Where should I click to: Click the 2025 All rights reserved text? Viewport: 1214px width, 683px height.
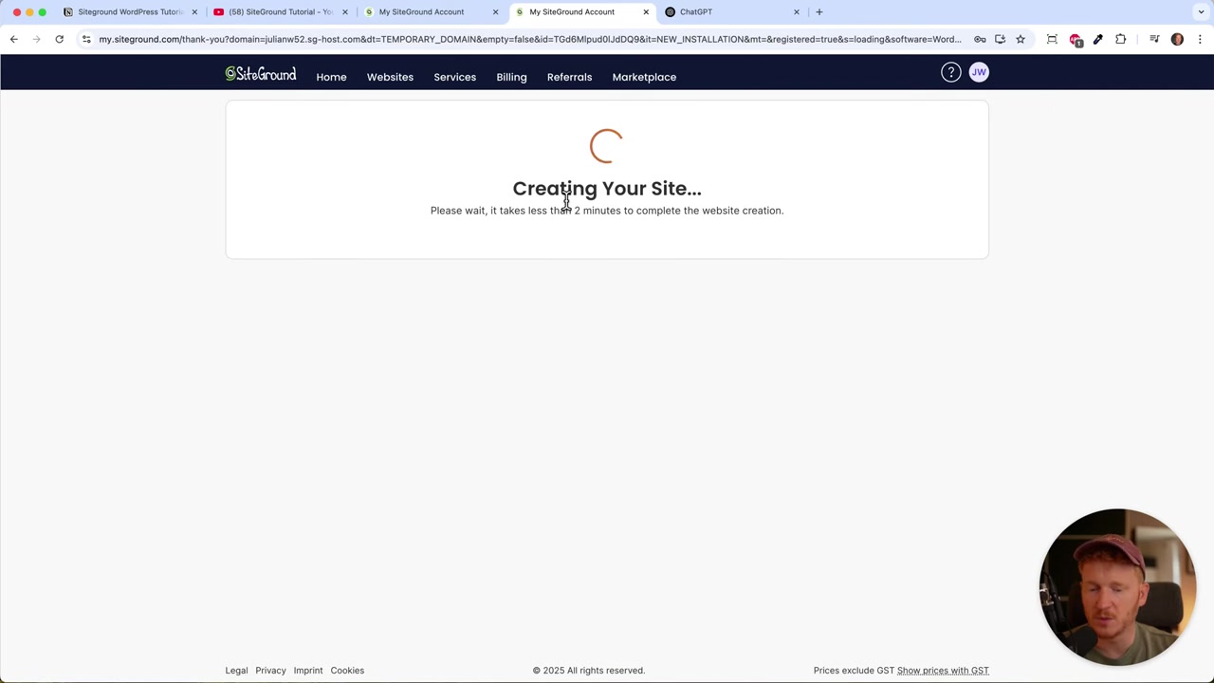(x=589, y=671)
